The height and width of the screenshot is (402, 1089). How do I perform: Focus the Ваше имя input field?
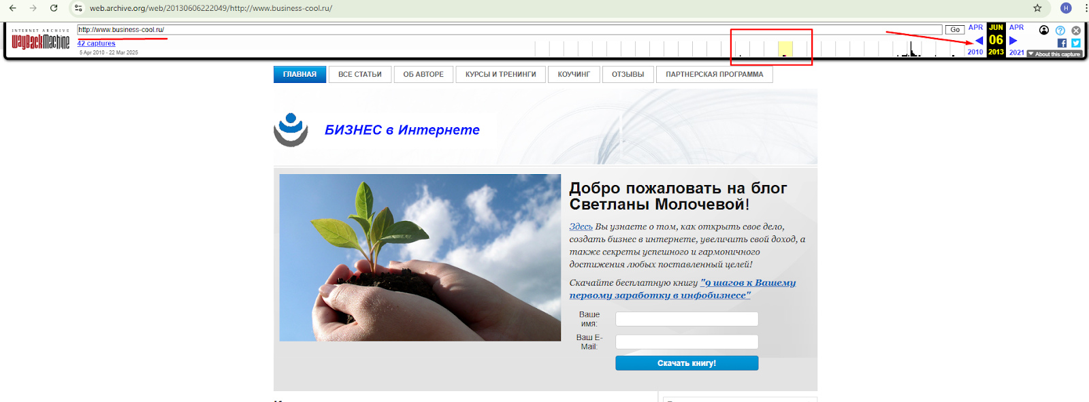pos(687,319)
